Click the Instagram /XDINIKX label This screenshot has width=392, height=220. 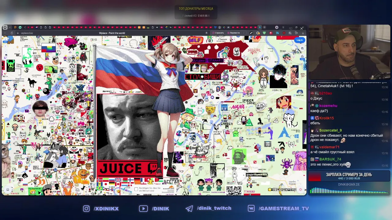coord(106,209)
